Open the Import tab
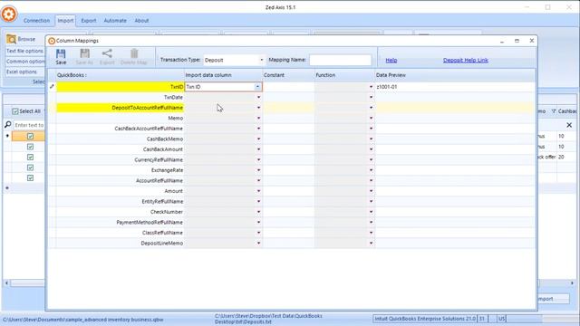This screenshot has height=326, width=580. tap(65, 21)
